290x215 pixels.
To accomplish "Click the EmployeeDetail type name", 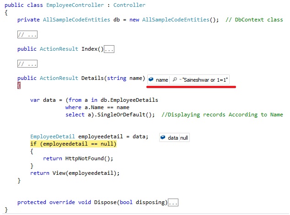I will point(53,136).
